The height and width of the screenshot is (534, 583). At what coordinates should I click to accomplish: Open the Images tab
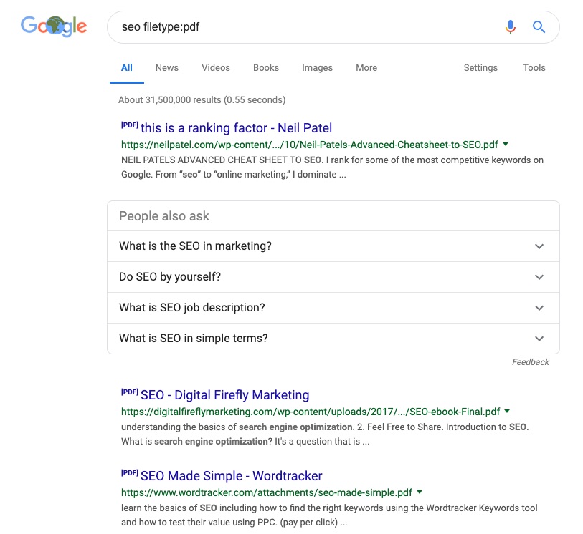coord(317,68)
